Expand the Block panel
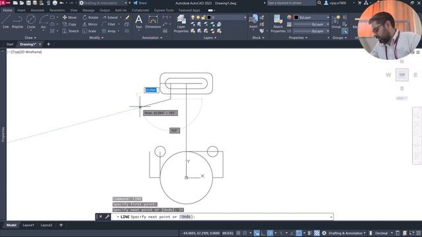This screenshot has width=422, height=237. point(258,38)
